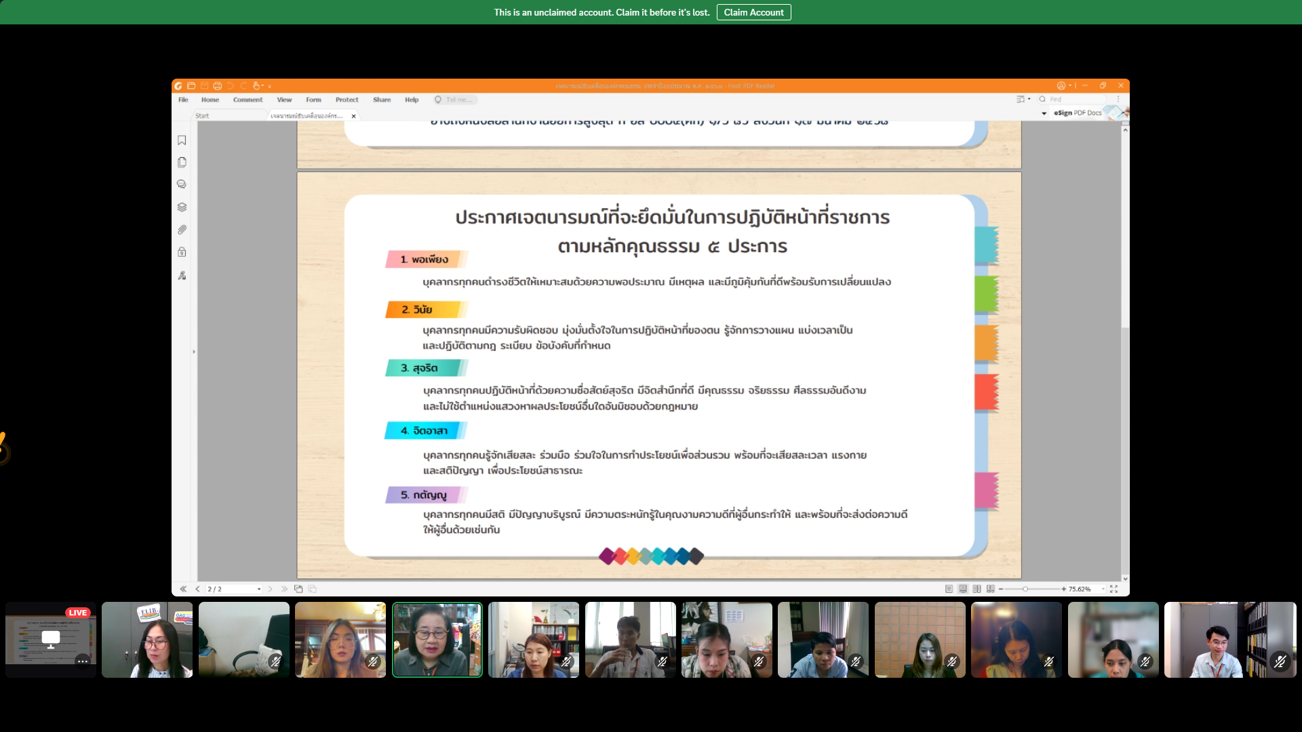Open the Attachments paperclip panel

coord(182,230)
